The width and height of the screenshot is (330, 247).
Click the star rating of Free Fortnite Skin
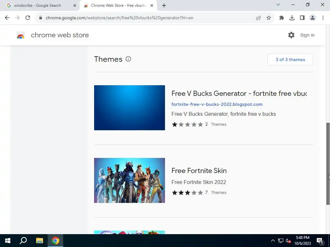(187, 193)
